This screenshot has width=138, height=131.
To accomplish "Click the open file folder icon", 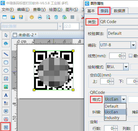I will [x=13, y=17].
